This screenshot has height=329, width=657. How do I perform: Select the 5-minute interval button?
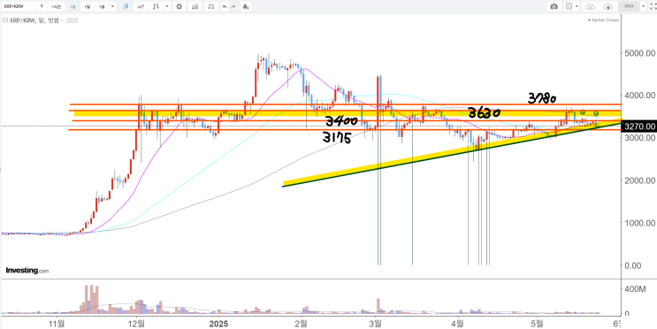click(42, 7)
